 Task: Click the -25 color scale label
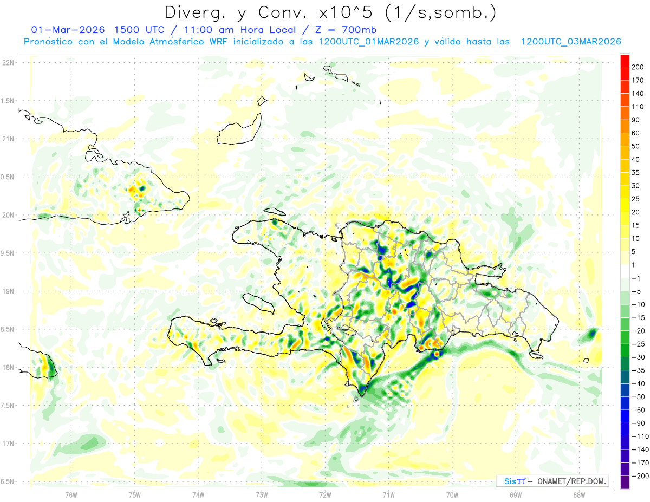coord(638,344)
